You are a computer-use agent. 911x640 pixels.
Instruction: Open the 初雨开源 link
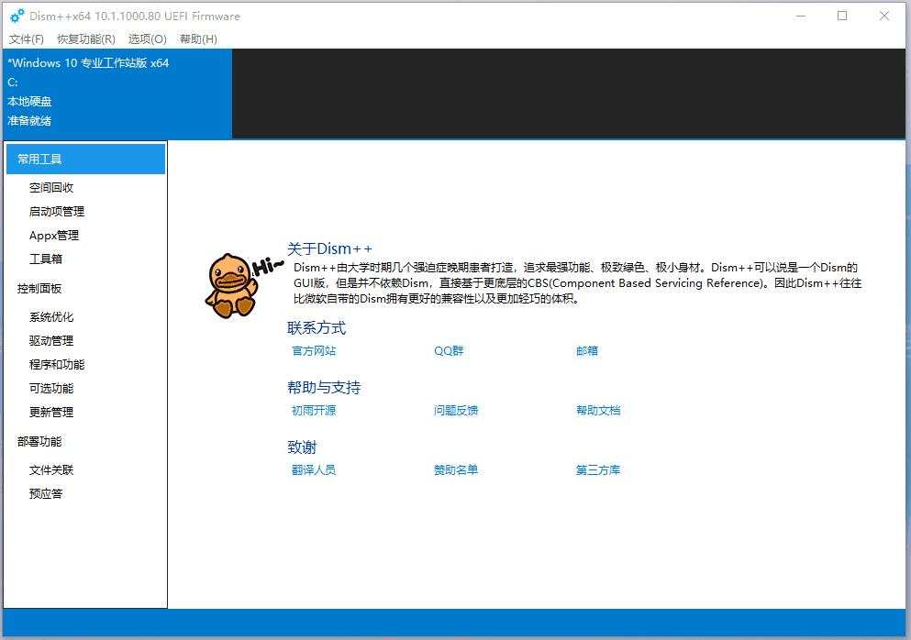tap(314, 411)
